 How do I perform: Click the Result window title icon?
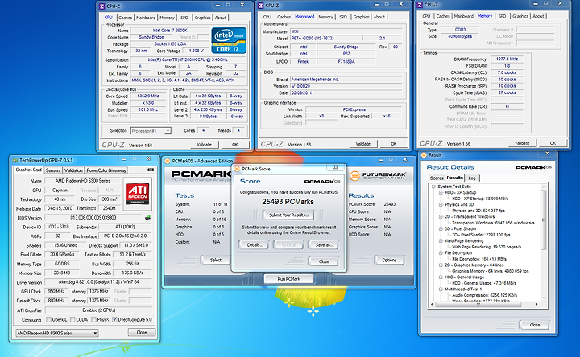[x=425, y=155]
